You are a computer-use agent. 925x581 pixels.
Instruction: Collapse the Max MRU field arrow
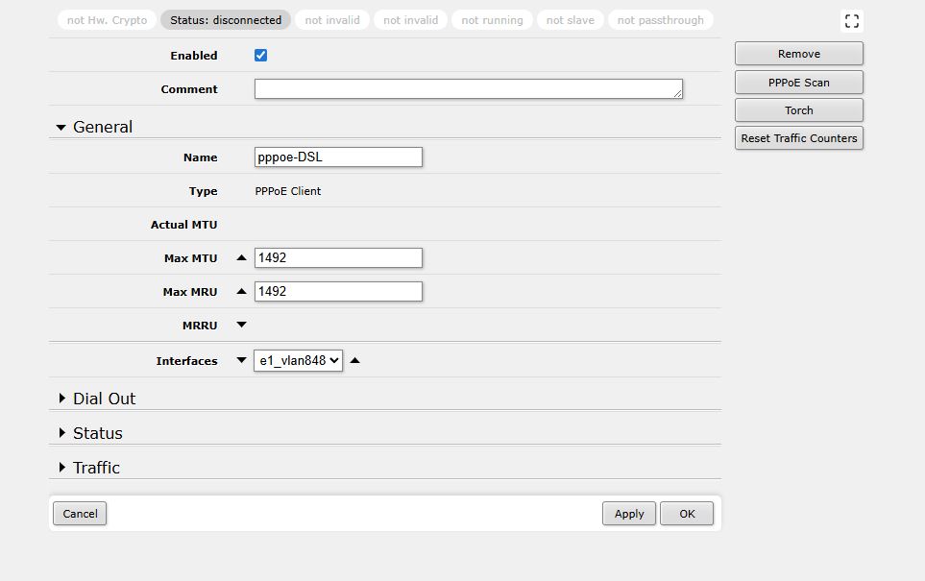241,291
